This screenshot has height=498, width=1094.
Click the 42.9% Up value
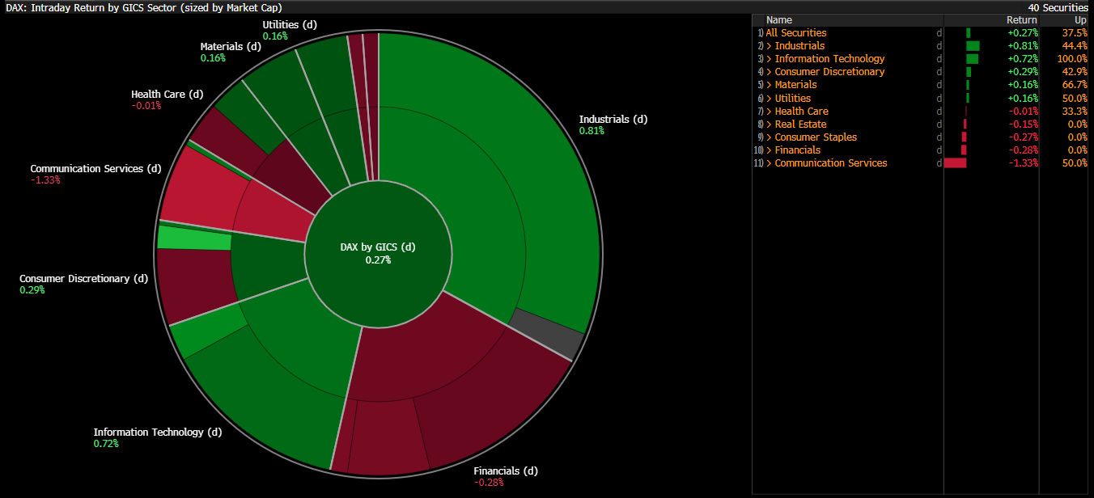[x=1075, y=72]
